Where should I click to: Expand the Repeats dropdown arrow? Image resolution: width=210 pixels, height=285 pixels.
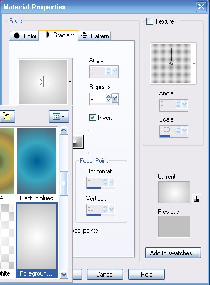point(115,98)
